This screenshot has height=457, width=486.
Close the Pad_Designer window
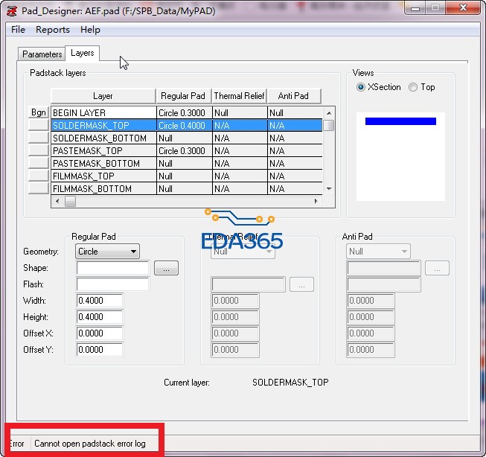click(463, 8)
